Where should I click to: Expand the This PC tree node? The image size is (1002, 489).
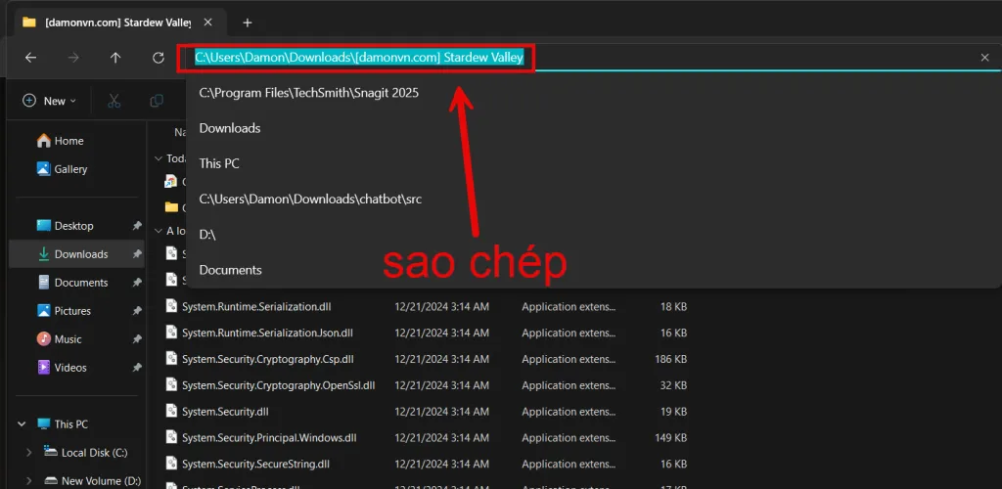pyautogui.click(x=20, y=424)
